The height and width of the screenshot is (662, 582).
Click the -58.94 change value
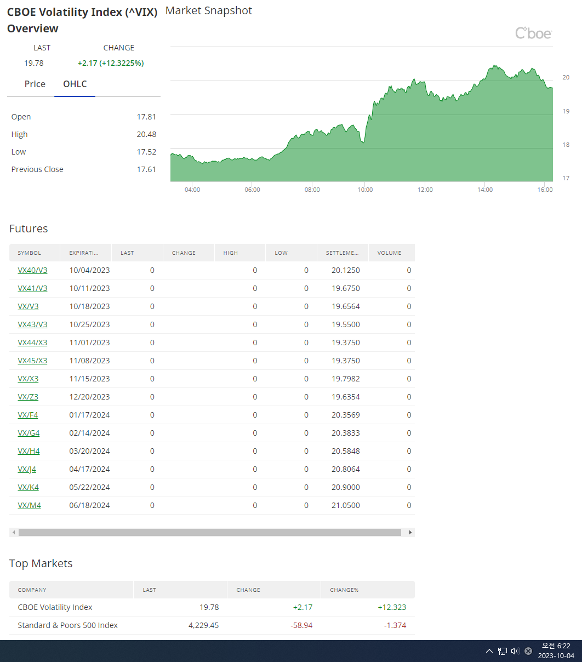(301, 625)
